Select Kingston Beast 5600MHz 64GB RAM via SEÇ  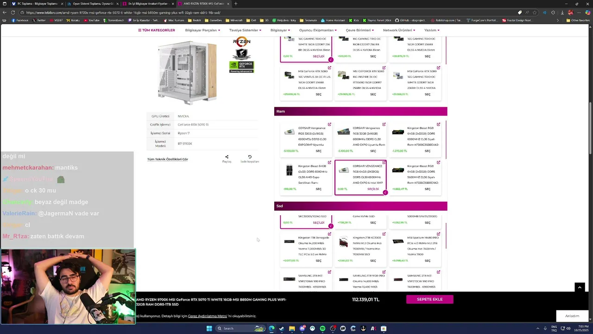tap(428, 189)
